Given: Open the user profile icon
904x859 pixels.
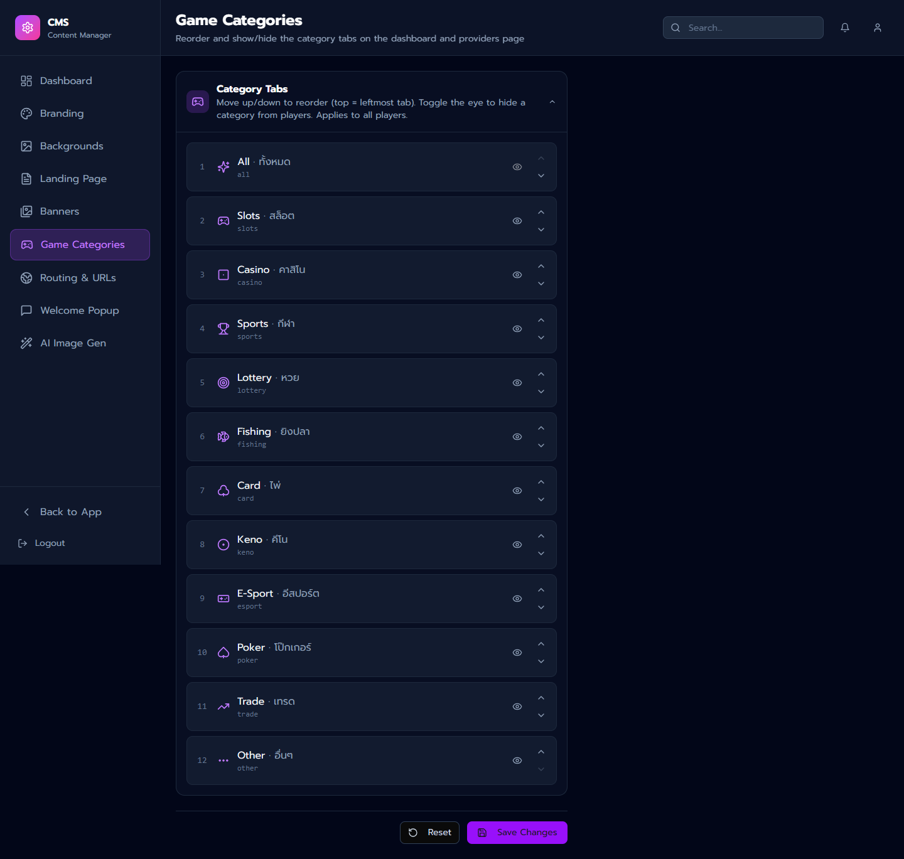Looking at the screenshot, I should click(x=878, y=28).
